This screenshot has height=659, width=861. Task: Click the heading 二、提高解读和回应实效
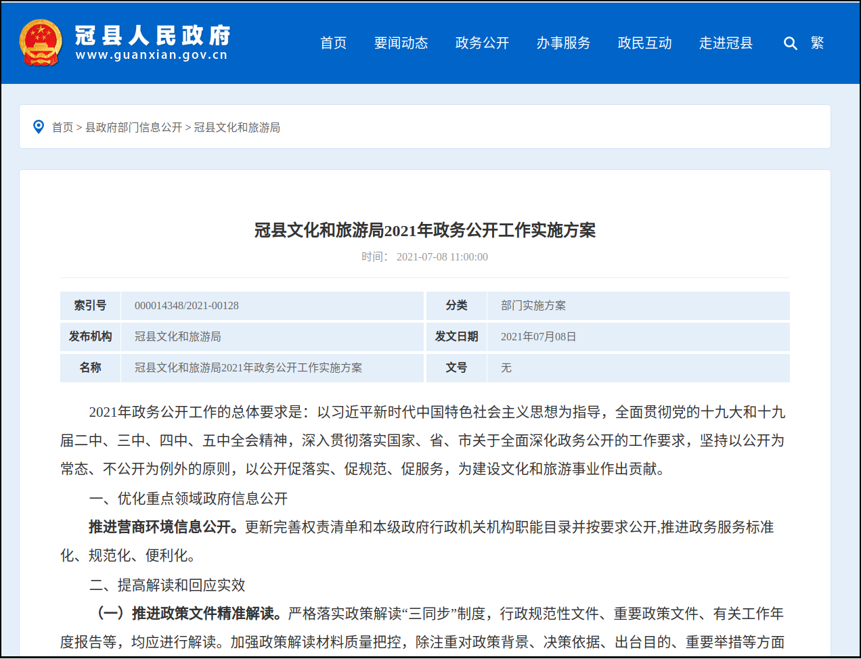(167, 585)
